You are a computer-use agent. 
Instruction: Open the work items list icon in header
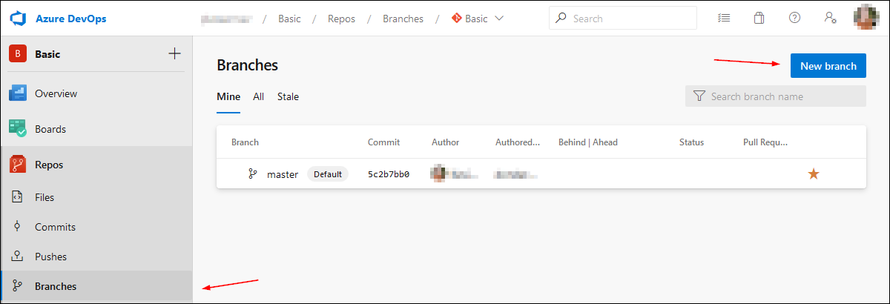[725, 19]
